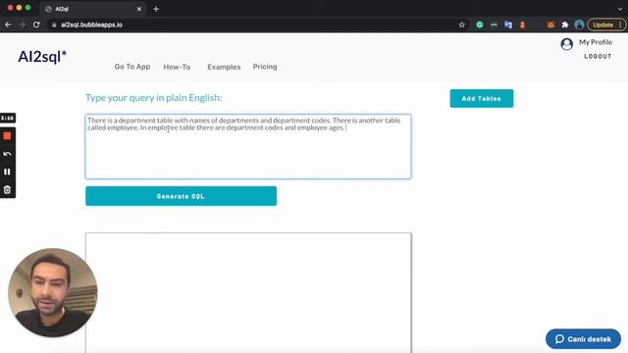Stop the recording with the red button
Screen dimensions: 628x353
7,136
